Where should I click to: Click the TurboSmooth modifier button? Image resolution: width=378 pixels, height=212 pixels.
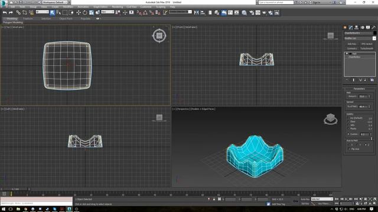click(x=367, y=48)
